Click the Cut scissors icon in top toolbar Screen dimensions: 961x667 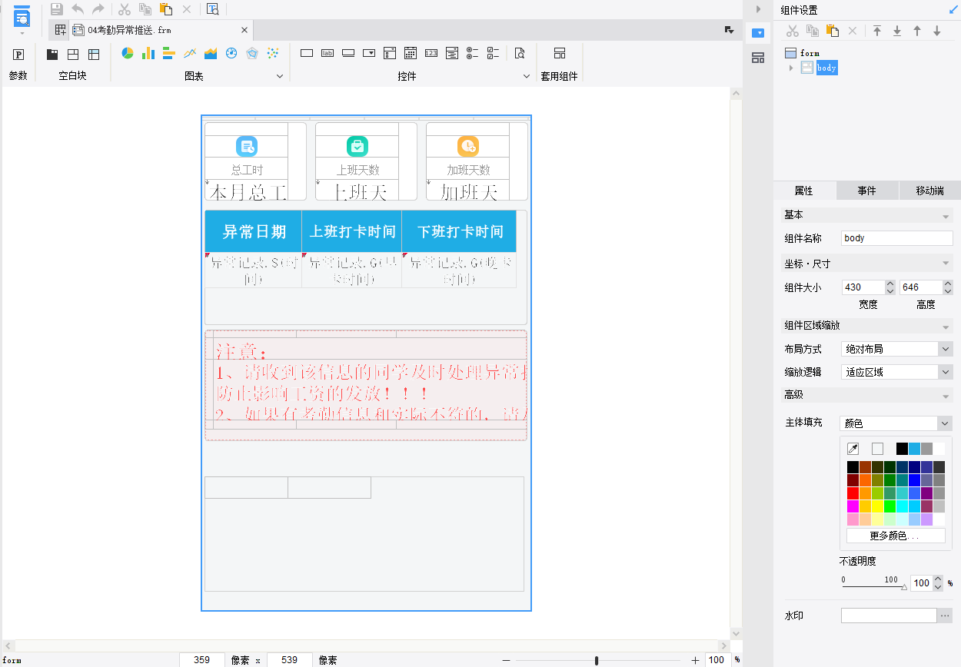[124, 9]
